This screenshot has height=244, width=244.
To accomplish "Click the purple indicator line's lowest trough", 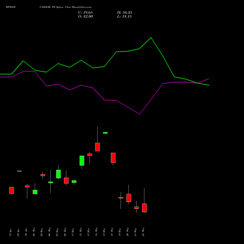I will (x=139, y=114).
